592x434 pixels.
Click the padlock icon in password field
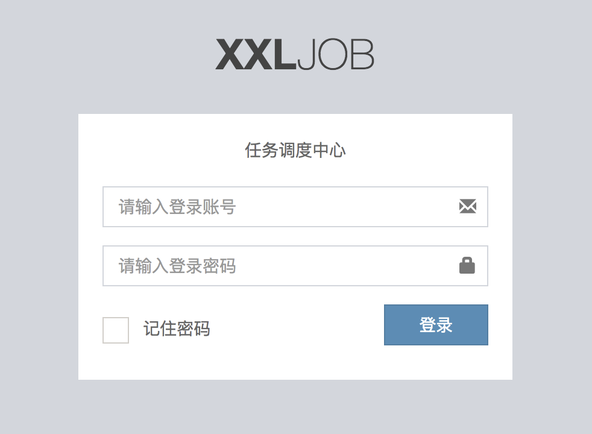467,265
